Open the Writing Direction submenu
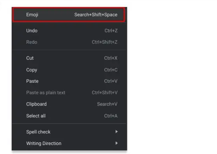The width and height of the screenshot is (217, 154). 69,143
